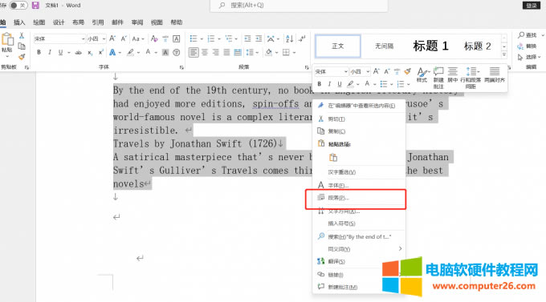Open the 插入 ribbon tab
Screen dimensions: 546x302
pos(19,22)
